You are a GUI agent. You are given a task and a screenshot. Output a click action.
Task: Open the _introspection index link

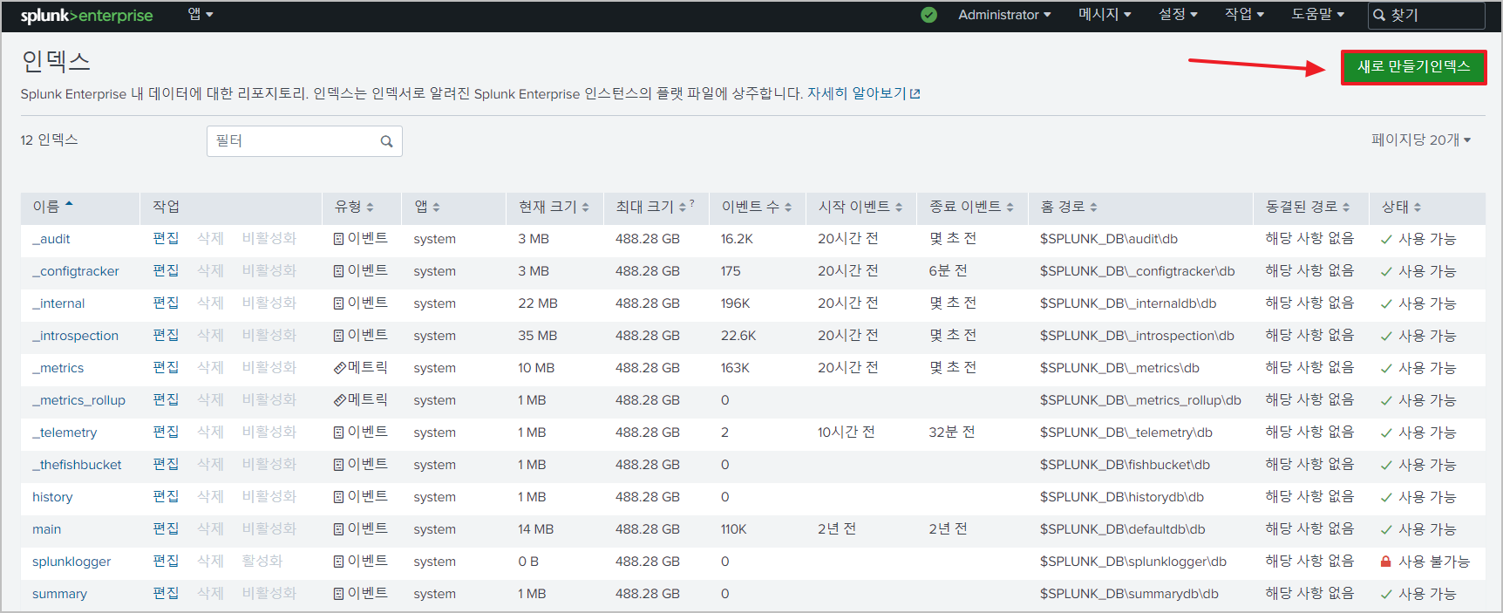click(x=75, y=336)
